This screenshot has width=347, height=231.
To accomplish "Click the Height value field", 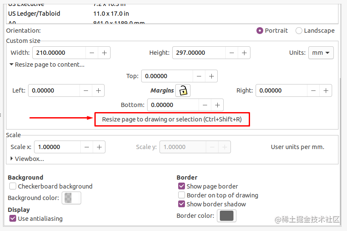I will [199, 53].
